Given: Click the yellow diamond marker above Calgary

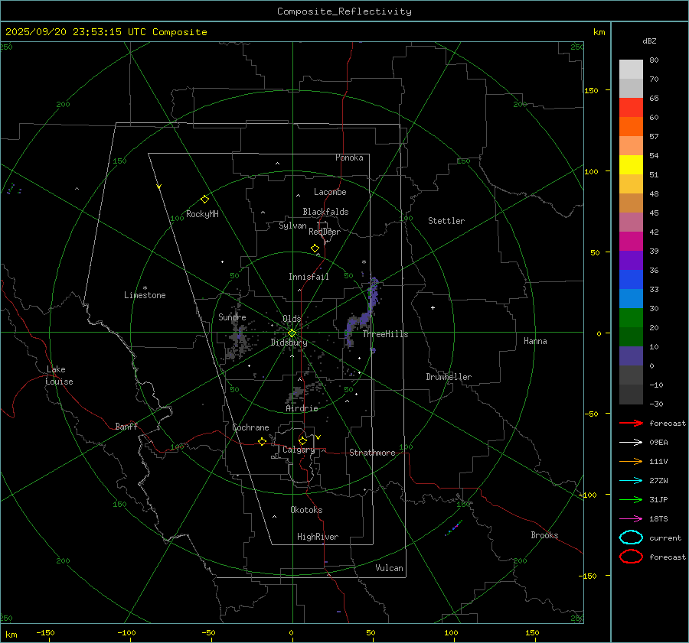Looking at the screenshot, I should (x=302, y=440).
